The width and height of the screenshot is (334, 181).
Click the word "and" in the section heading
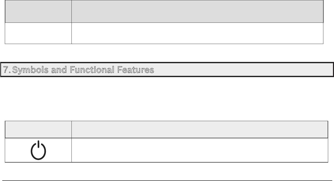60,70
